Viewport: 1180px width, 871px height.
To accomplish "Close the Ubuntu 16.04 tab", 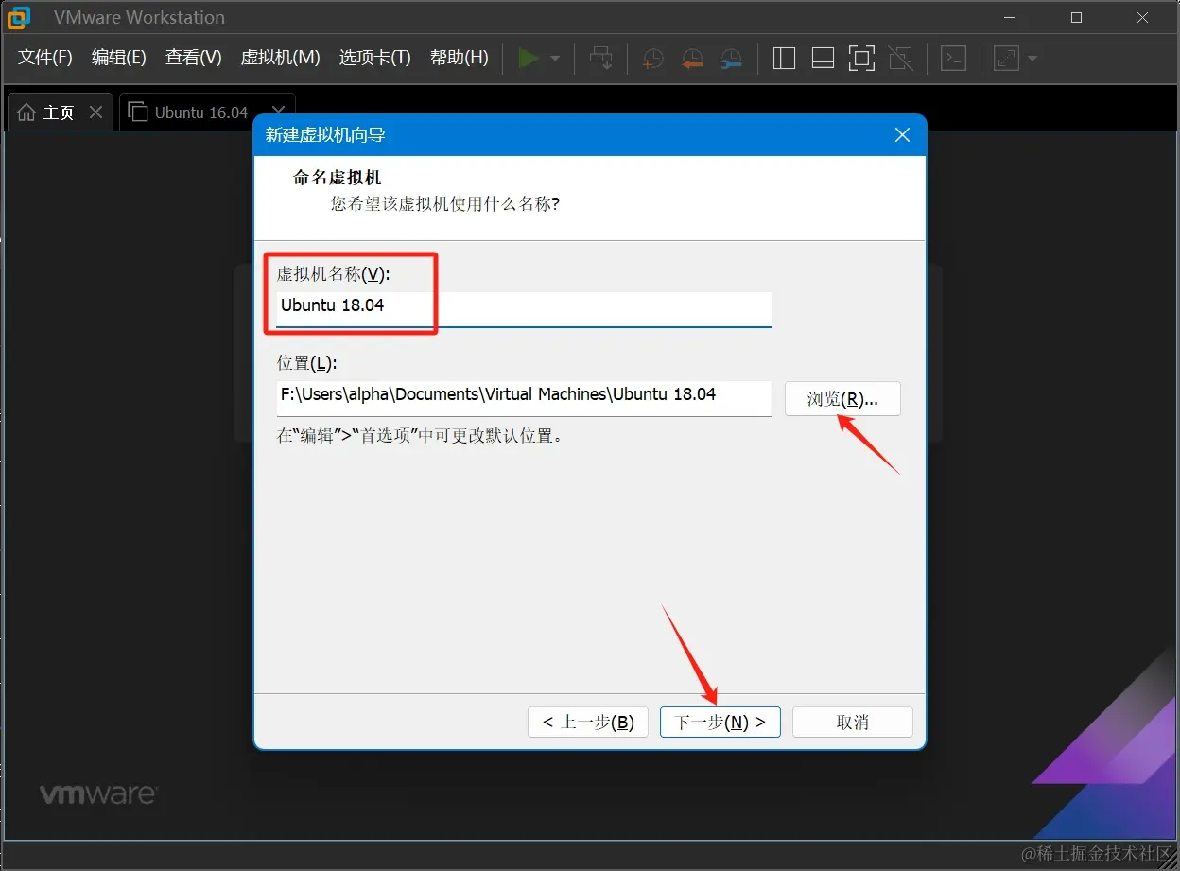I will tap(278, 112).
